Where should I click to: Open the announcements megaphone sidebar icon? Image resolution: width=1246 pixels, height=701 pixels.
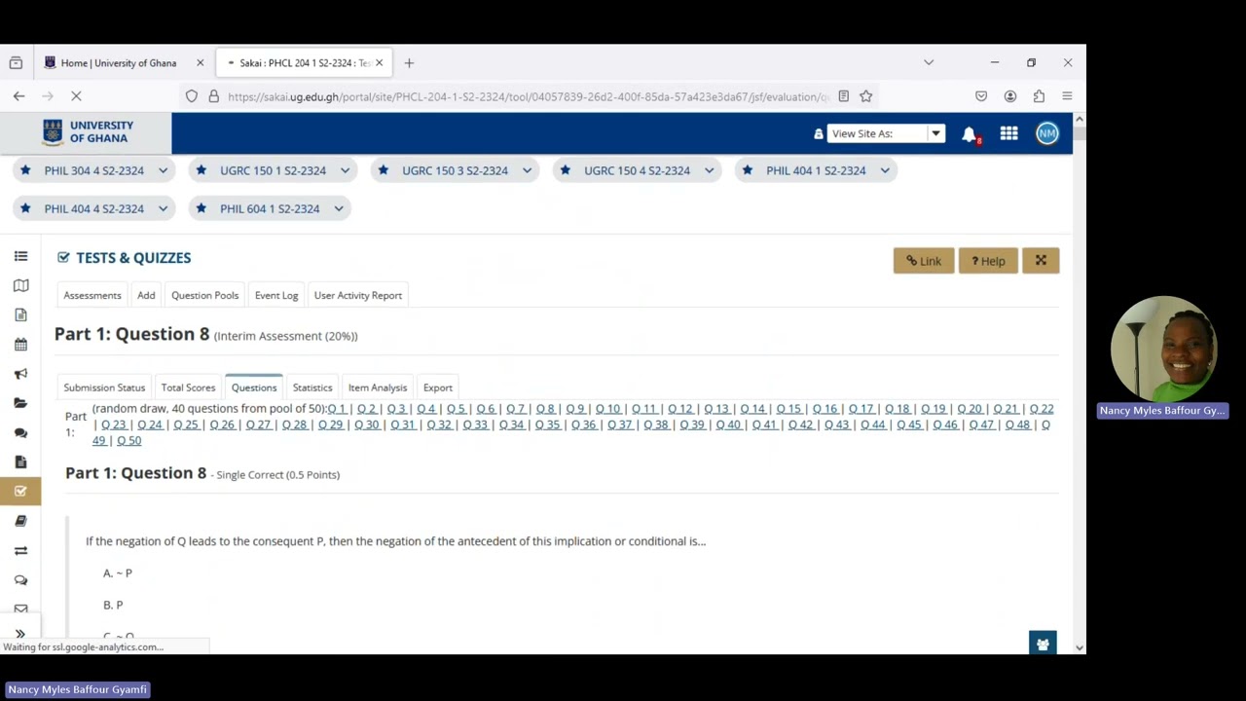pos(20,374)
